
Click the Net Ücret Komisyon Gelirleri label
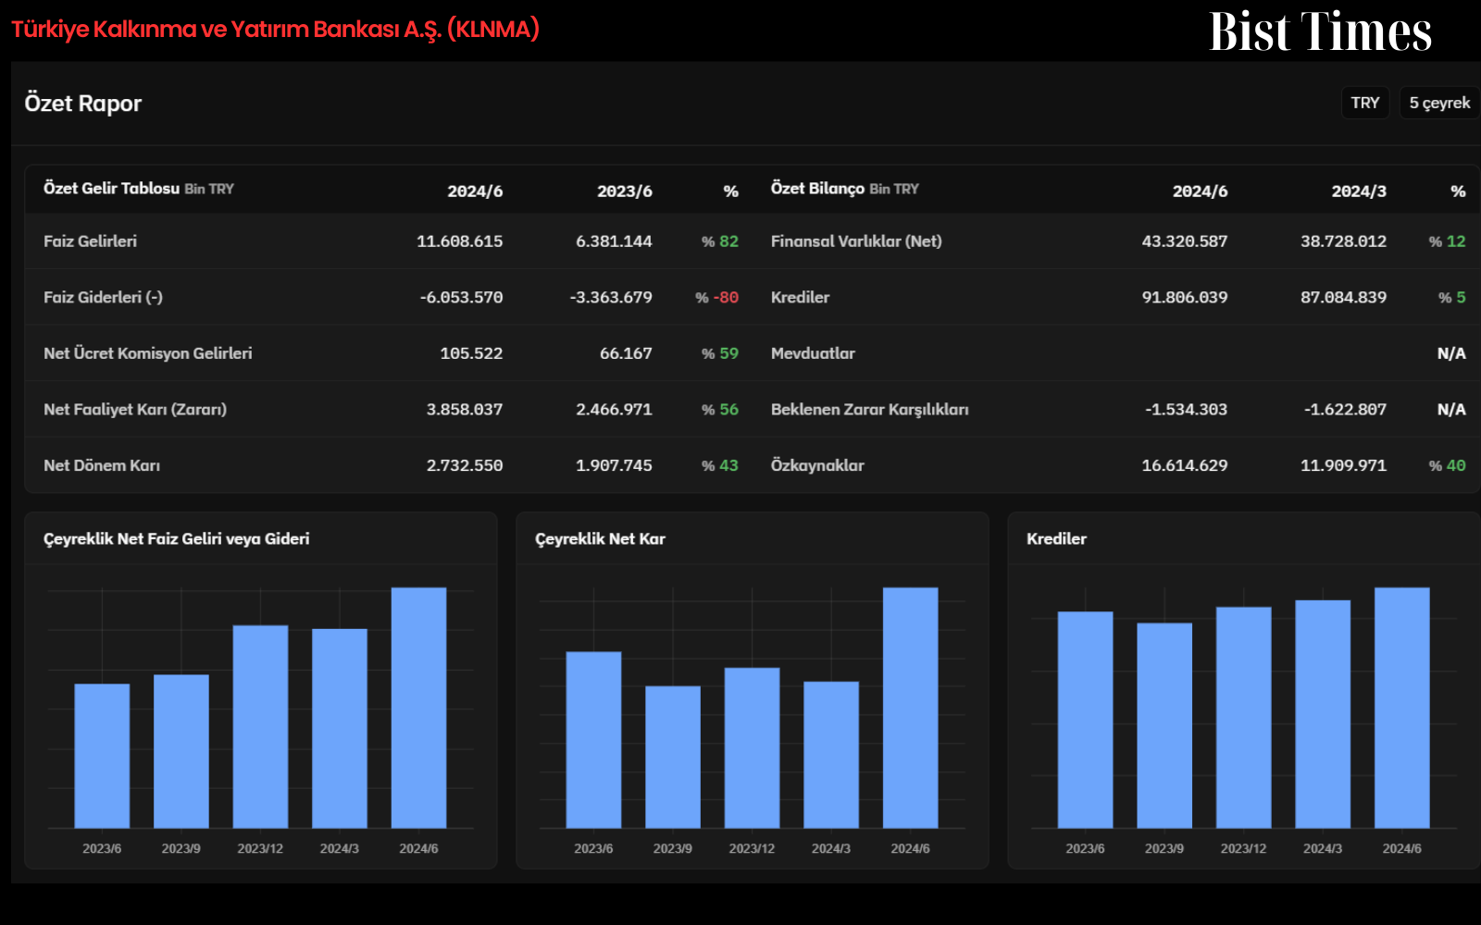pos(147,353)
